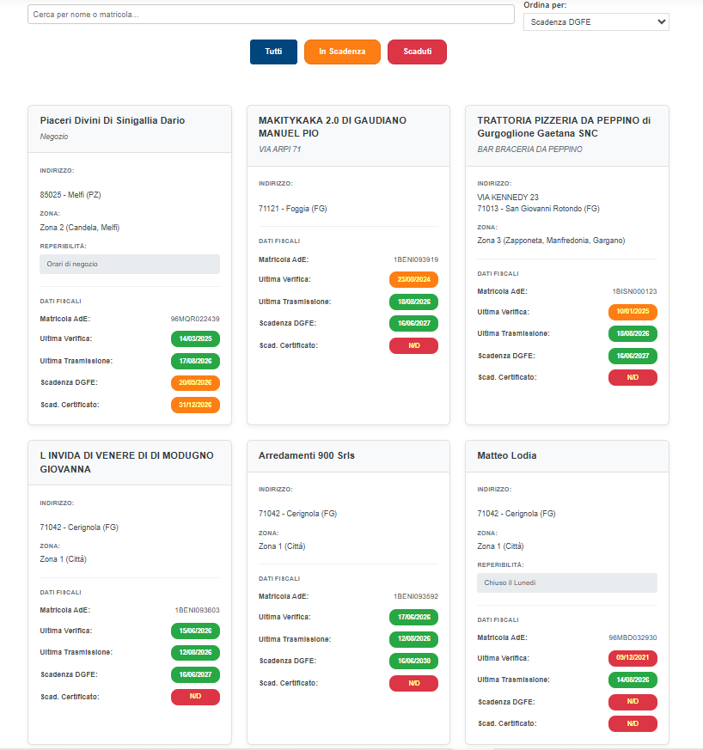Select Arredamenti 900 Srls card header
The height and width of the screenshot is (750, 703).
(x=348, y=456)
